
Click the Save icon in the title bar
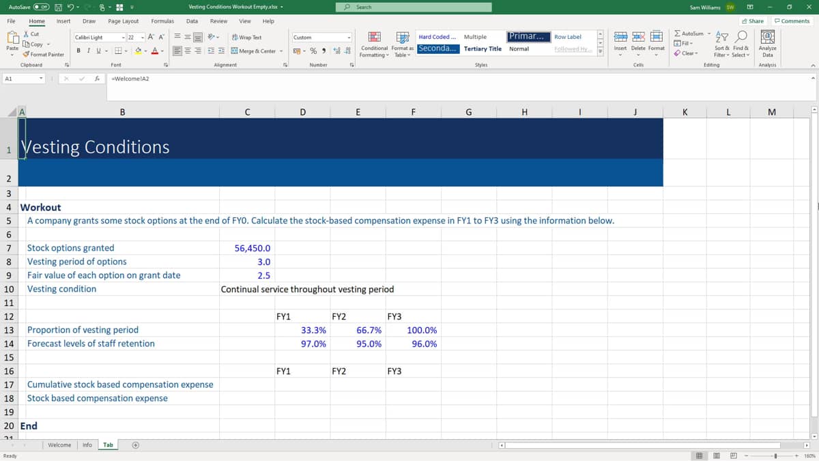[59, 7]
